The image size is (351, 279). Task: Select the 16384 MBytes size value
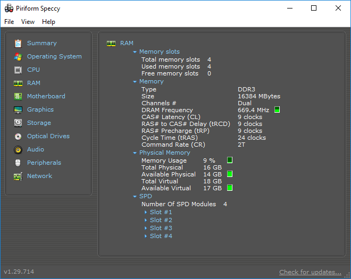[x=259, y=96]
